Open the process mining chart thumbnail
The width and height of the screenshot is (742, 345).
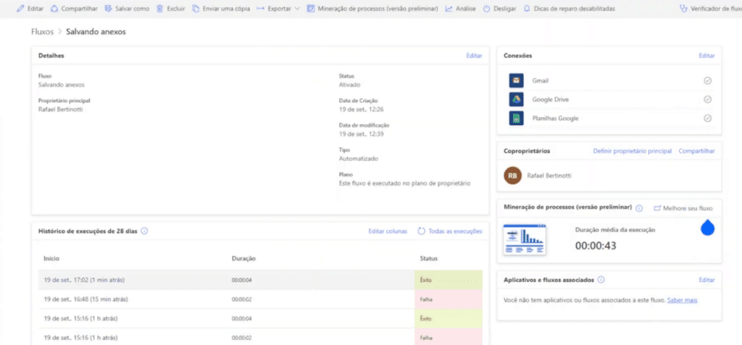coord(525,239)
